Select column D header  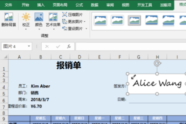click(x=79, y=57)
